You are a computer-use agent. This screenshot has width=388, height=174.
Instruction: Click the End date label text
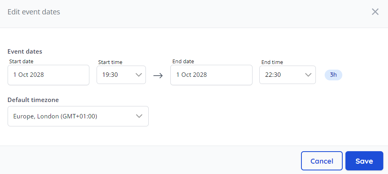183,61
